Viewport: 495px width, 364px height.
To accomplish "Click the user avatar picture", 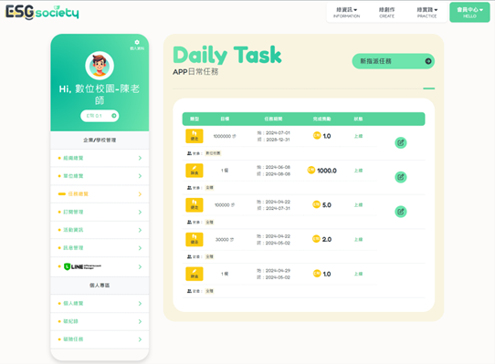I will [x=100, y=66].
